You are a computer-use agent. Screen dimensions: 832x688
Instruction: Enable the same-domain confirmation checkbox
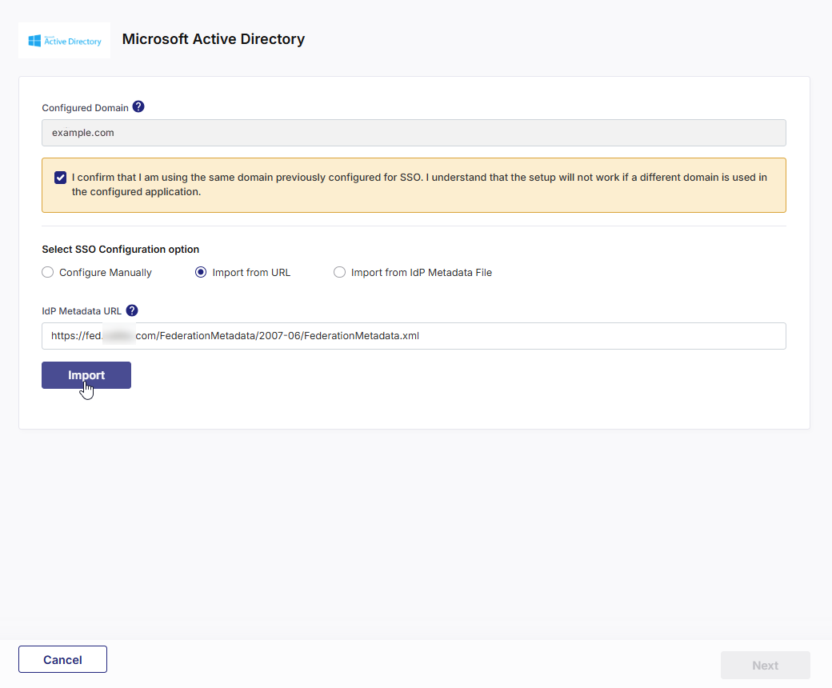(x=60, y=177)
